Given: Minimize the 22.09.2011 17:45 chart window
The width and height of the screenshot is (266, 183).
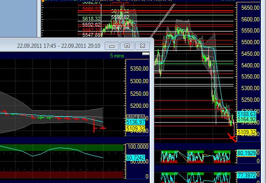Looking at the screenshot, I should pos(112,46).
